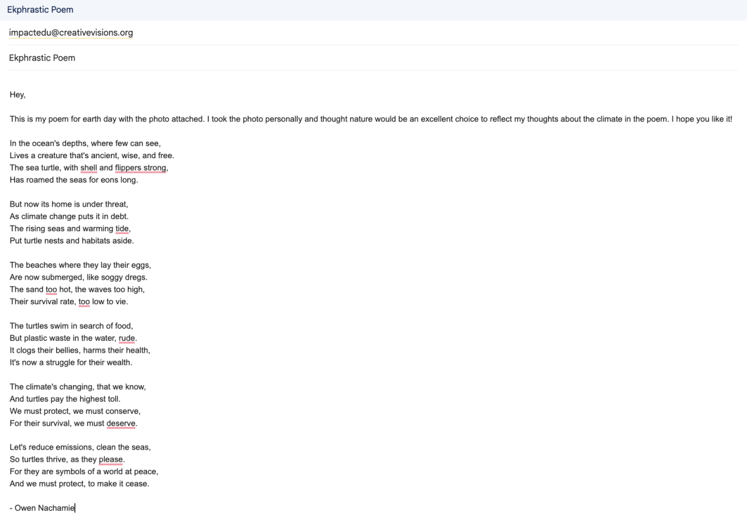Click the line 'The turtles swim in search of food,'
Image resolution: width=747 pixels, height=529 pixels.
[x=71, y=326]
